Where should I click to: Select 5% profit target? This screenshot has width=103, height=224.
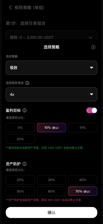pos(20,127)
